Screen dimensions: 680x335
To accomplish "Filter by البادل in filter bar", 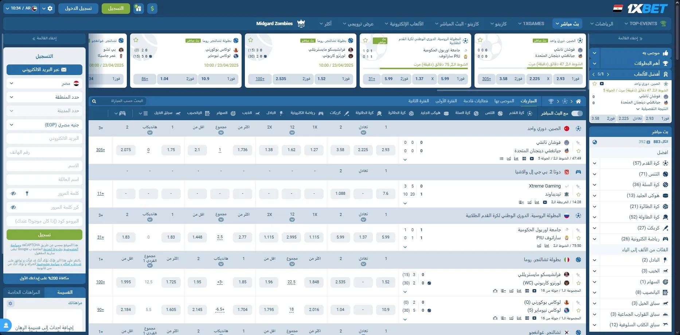I will point(275,113).
